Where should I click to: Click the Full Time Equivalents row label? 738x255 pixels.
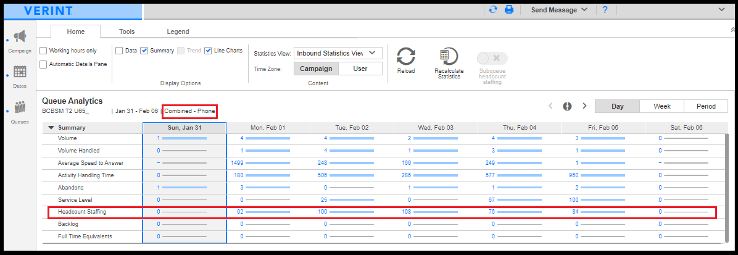(x=85, y=236)
